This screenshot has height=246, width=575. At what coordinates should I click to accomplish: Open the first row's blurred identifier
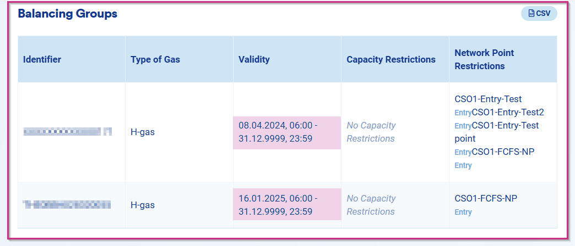[x=67, y=132]
